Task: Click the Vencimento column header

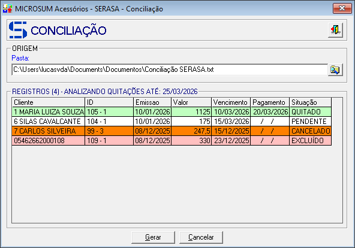Action: (x=231, y=102)
